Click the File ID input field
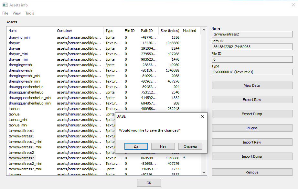The height and width of the screenshot is (189, 298). pyautogui.click(x=252, y=59)
